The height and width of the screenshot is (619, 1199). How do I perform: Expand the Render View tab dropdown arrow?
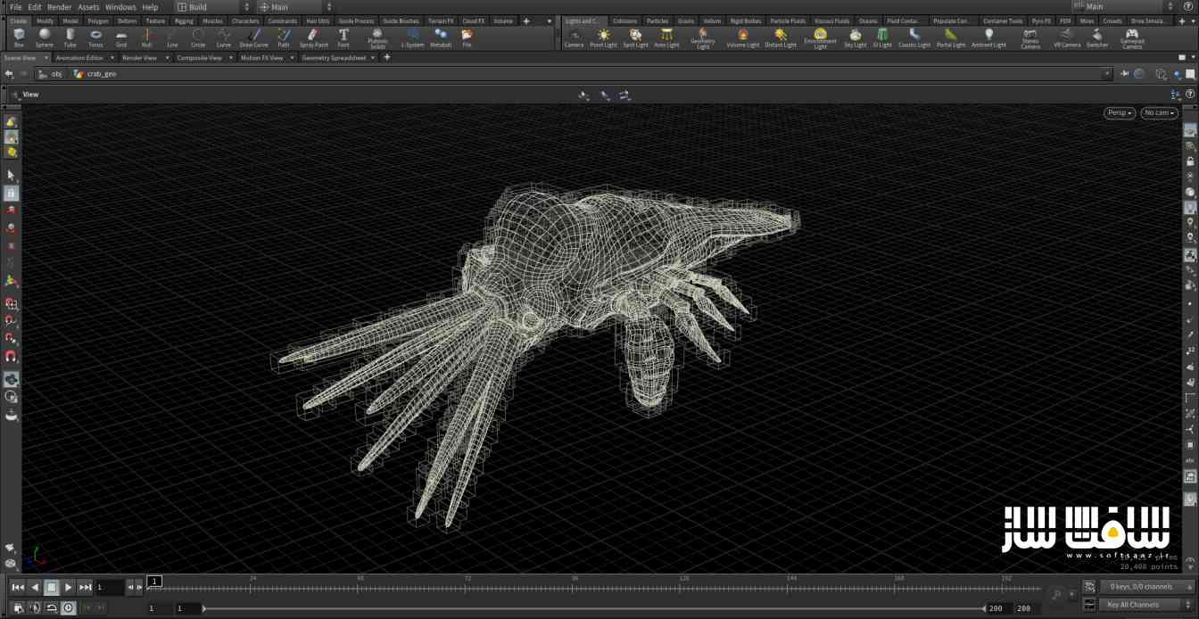tap(166, 57)
